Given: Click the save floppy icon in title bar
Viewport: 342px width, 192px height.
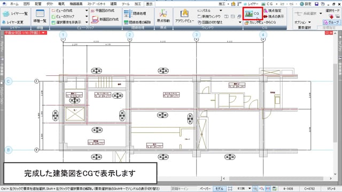Looking at the screenshot, I should coord(316,4).
